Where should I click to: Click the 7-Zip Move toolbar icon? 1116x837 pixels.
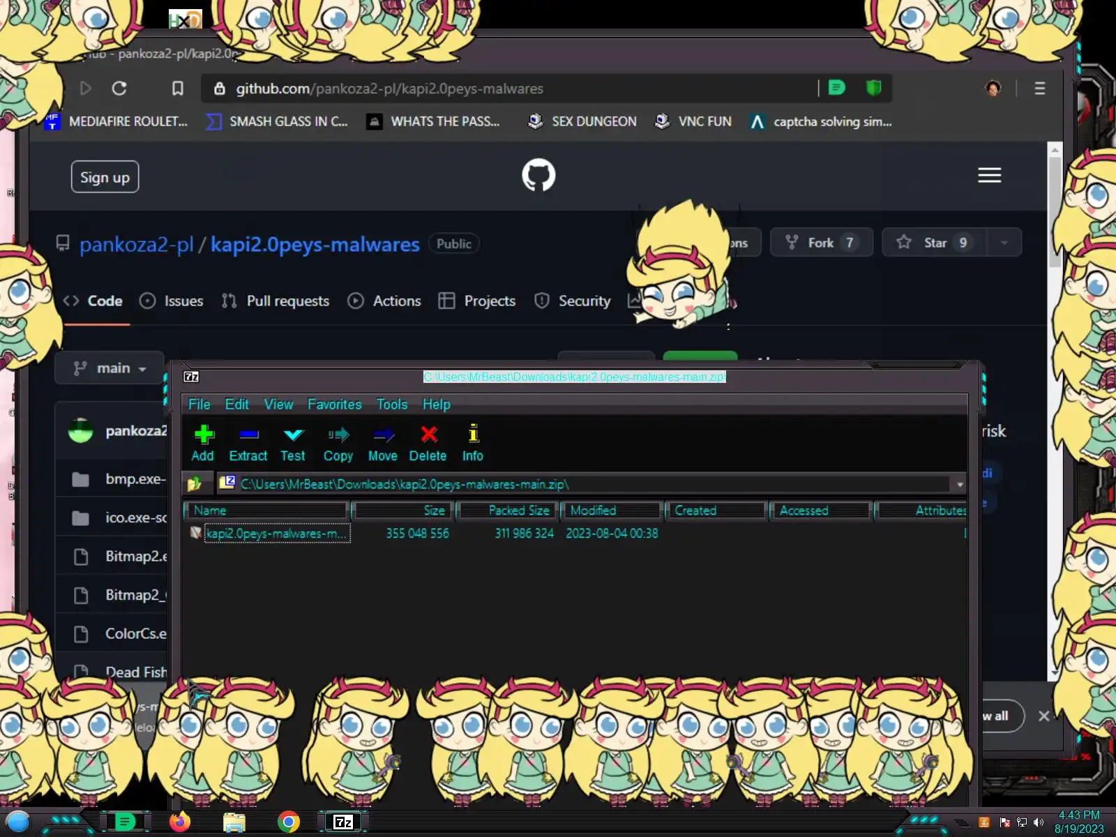coord(383,435)
